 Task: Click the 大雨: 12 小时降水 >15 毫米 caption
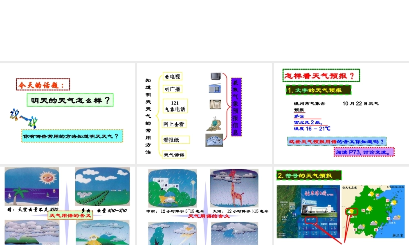240,211
